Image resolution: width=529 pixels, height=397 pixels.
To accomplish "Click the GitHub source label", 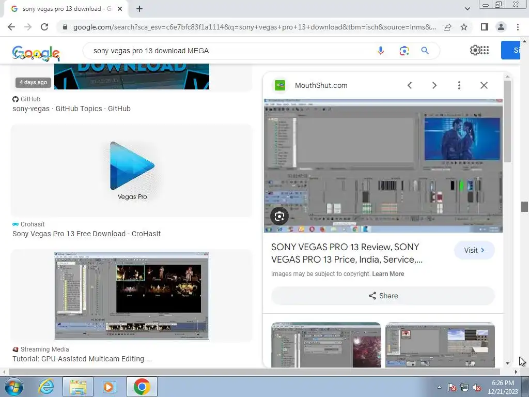I will pyautogui.click(x=26, y=99).
